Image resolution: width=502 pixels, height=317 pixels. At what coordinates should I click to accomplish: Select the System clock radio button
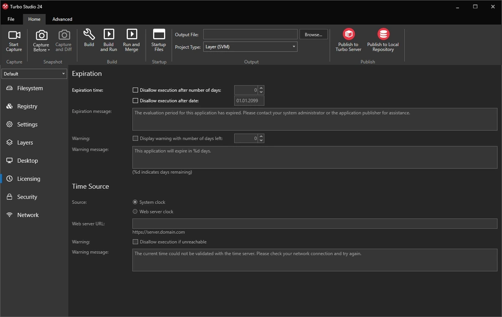[135, 202]
